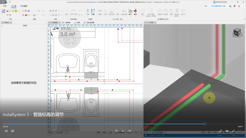The image size is (246, 138).
Task: Close the 参数表 panel tab
Action: pyautogui.click(x=11, y=23)
